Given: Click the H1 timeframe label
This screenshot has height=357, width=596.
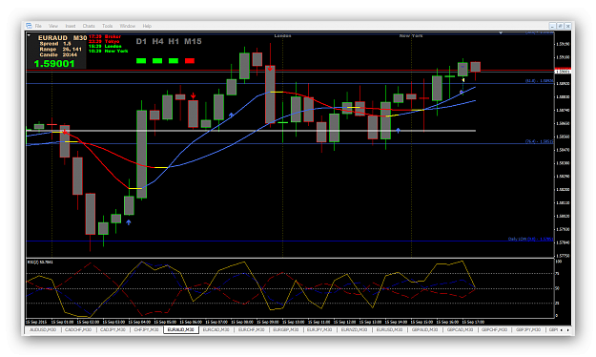Looking at the screenshot, I should 174,41.
